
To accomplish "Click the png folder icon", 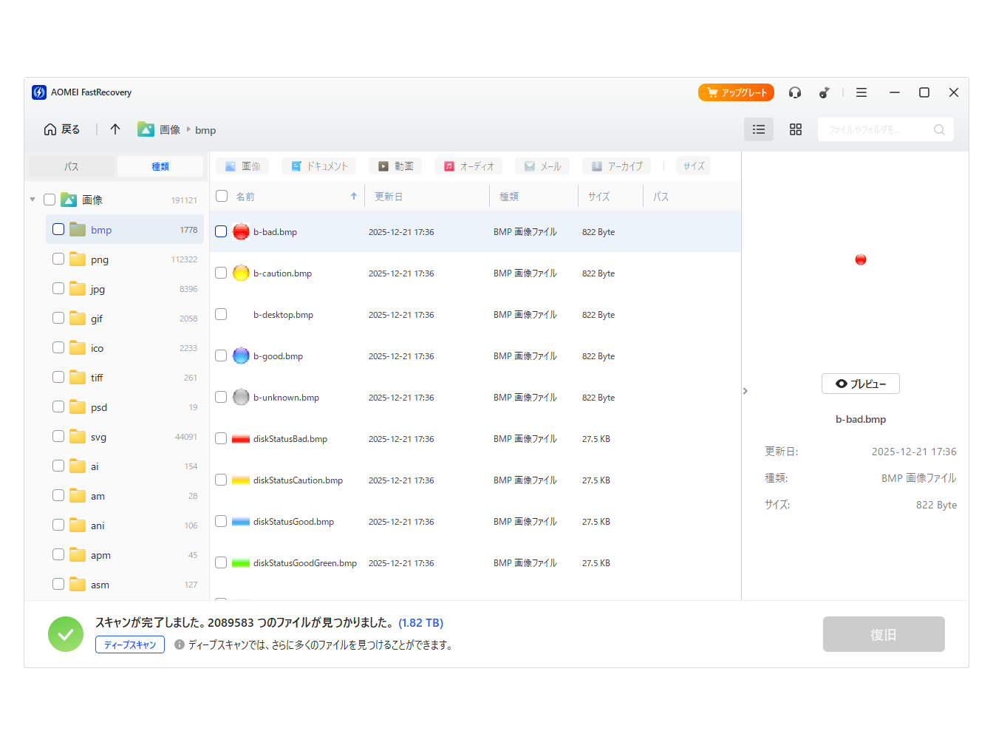I will (78, 259).
